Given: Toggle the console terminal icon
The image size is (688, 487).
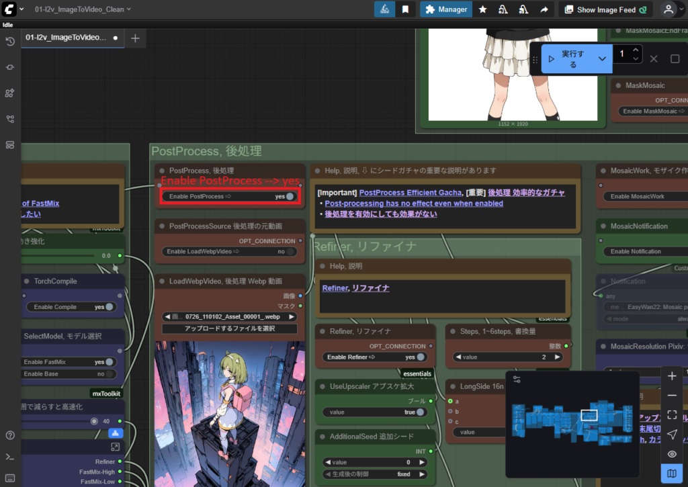Looking at the screenshot, I should coord(10,457).
